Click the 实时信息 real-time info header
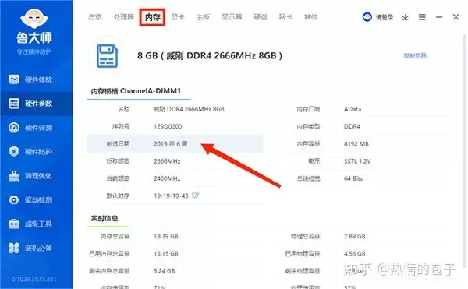This screenshot has width=468, height=289. pos(105,218)
